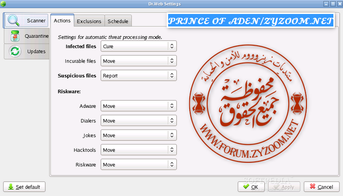Go to Quarantine section label
This screenshot has width=343, height=196.
point(37,36)
